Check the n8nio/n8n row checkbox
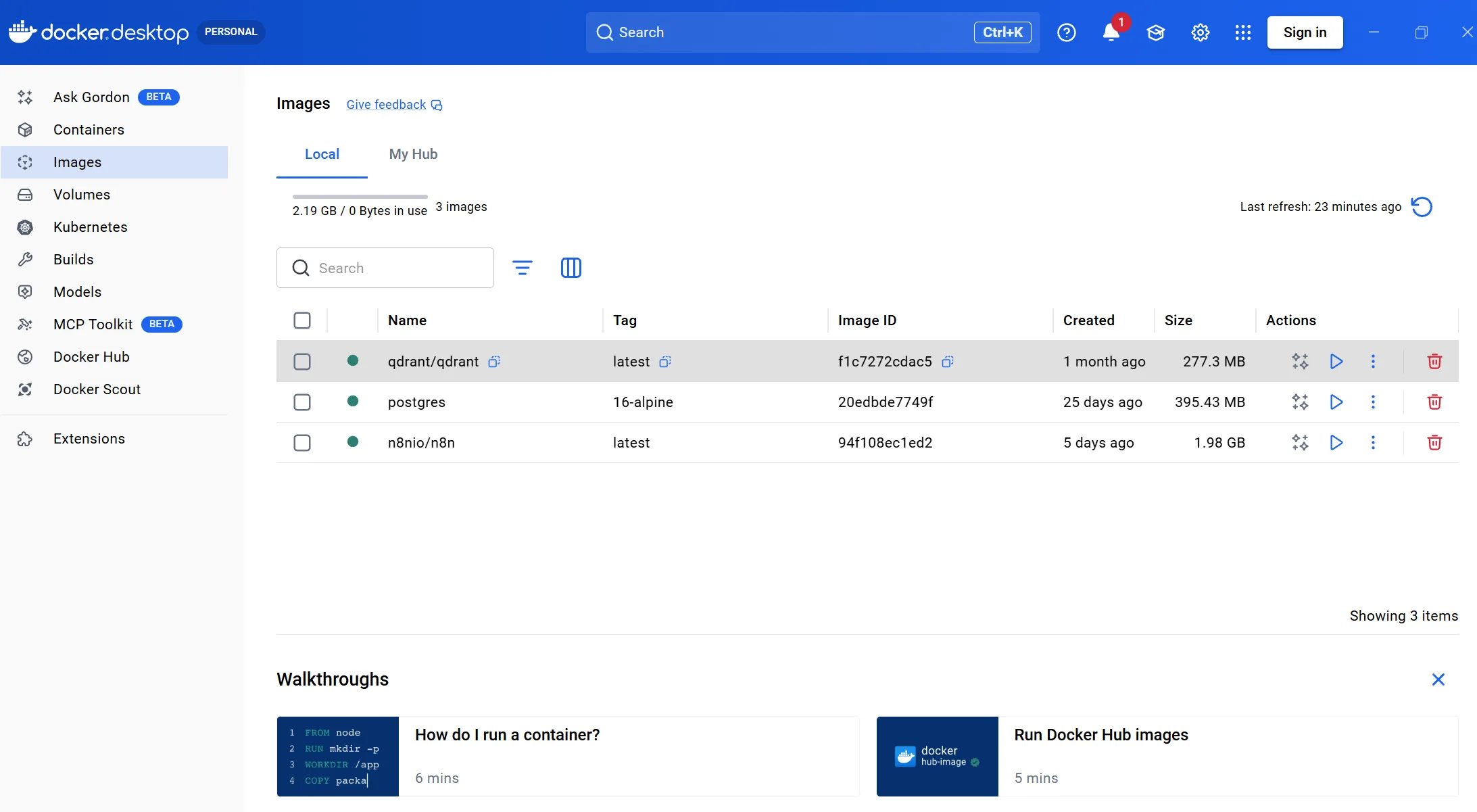 302,443
